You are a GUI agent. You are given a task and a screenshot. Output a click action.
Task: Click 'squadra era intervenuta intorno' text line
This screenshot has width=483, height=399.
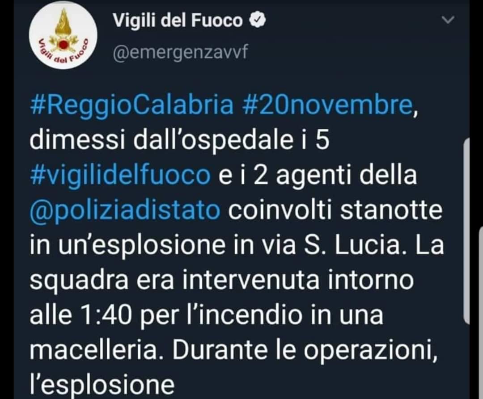pyautogui.click(x=221, y=281)
